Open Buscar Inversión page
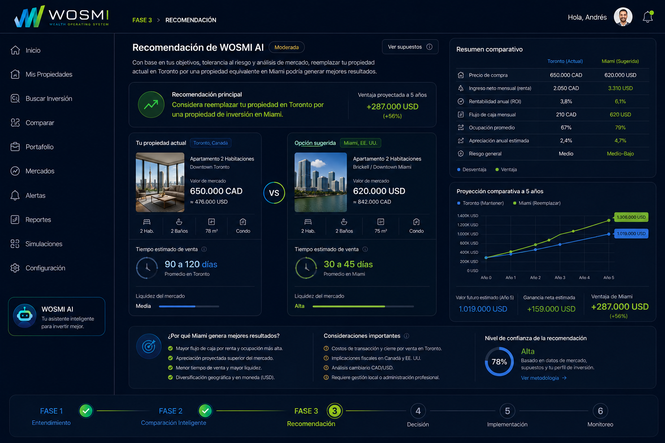Screen dimensions: 665x443 [41, 99]
